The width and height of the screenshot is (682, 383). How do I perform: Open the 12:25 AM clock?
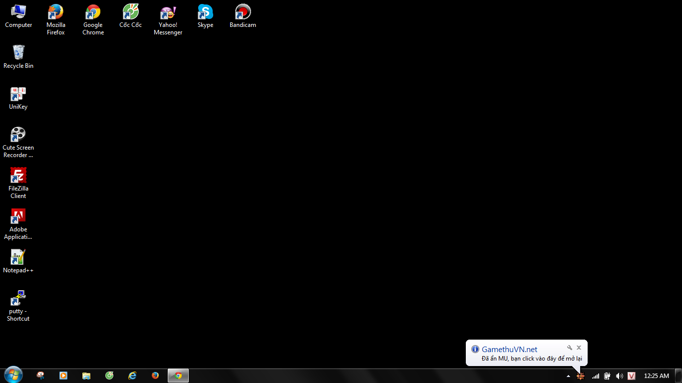(656, 376)
